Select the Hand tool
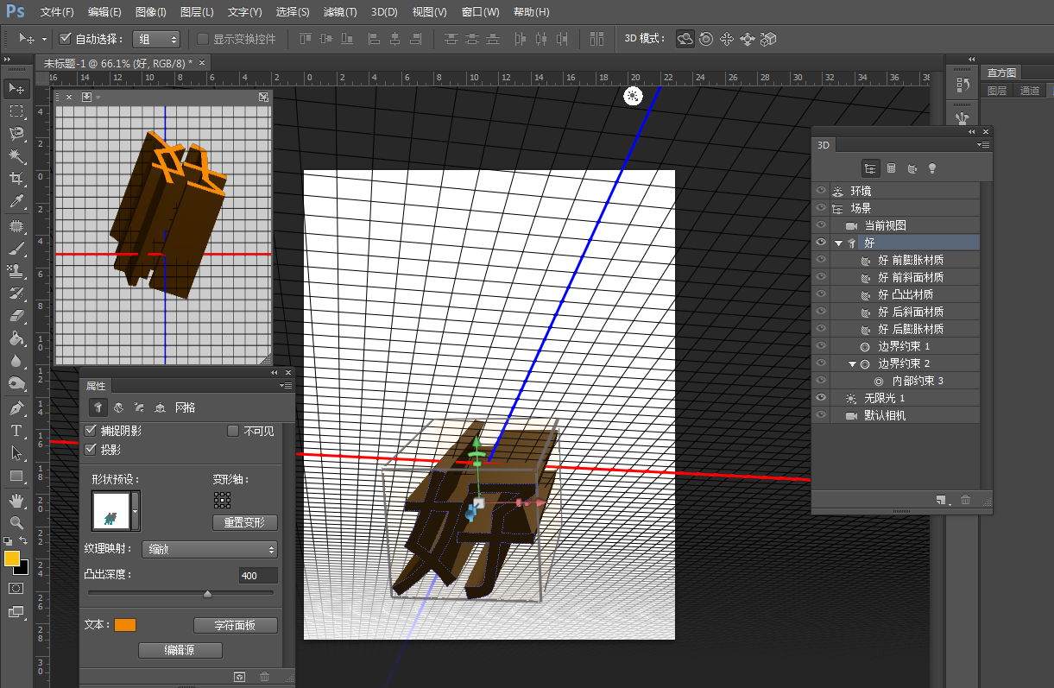The image size is (1054, 688). point(16,501)
